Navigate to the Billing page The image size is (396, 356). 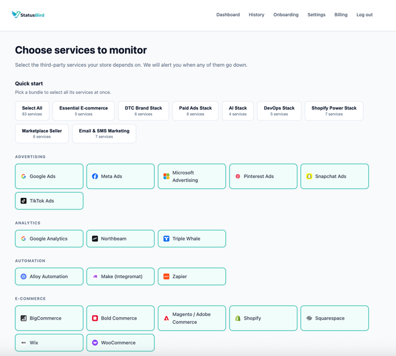pyautogui.click(x=341, y=15)
